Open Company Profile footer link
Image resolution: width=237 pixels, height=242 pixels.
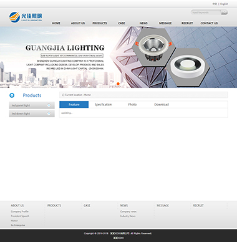coord(19,211)
